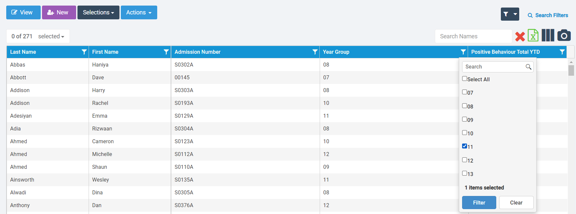Viewport: 576px width, 214px height.
Task: Open column chooser icon with vertical bars
Action: [x=548, y=35]
